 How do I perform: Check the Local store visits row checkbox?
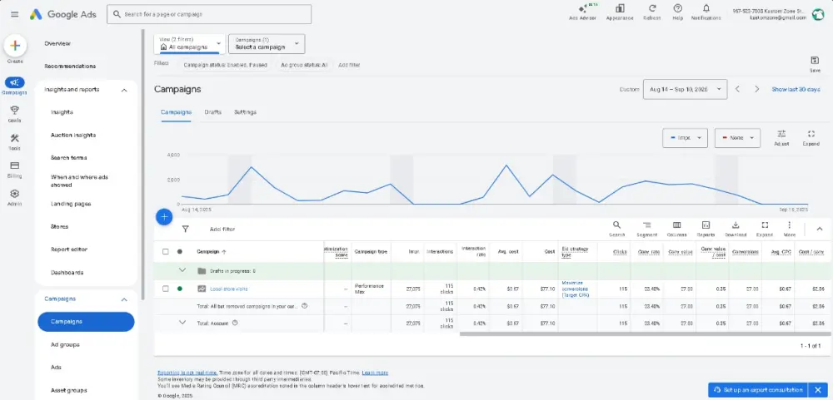[x=166, y=289]
